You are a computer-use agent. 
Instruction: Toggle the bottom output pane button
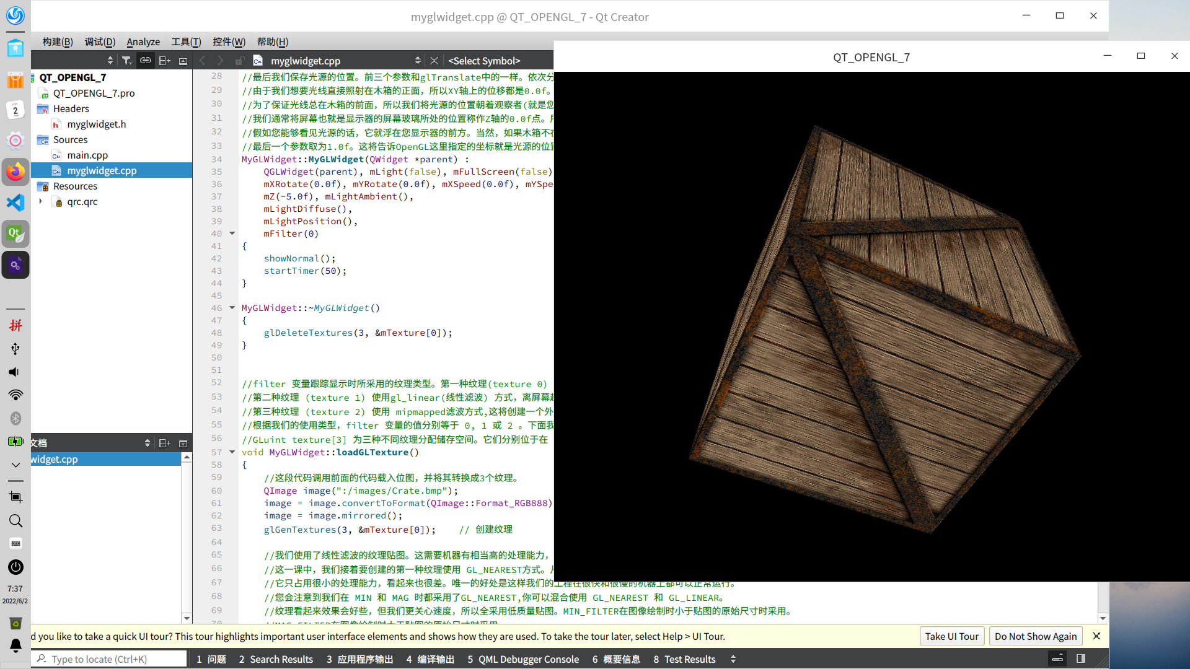[1058, 658]
